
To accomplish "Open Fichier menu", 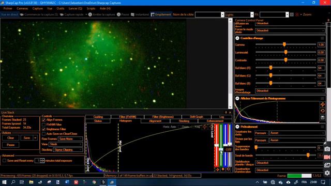I will [x=8, y=8].
